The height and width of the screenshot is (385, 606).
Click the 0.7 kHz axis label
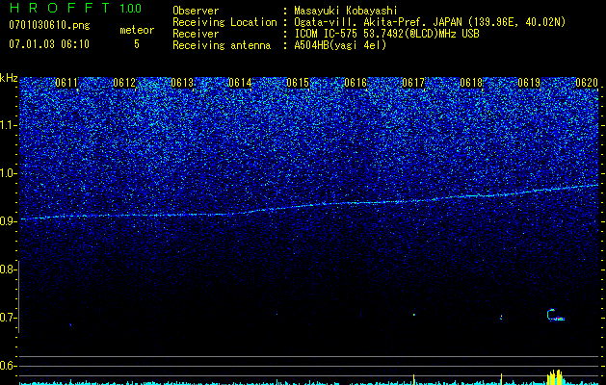pos(9,318)
